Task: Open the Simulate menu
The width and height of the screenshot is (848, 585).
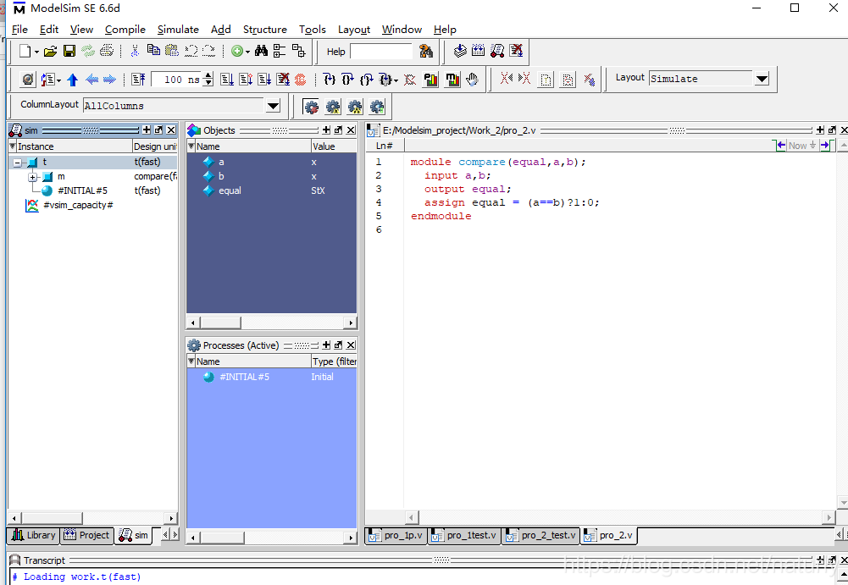Action: [178, 29]
